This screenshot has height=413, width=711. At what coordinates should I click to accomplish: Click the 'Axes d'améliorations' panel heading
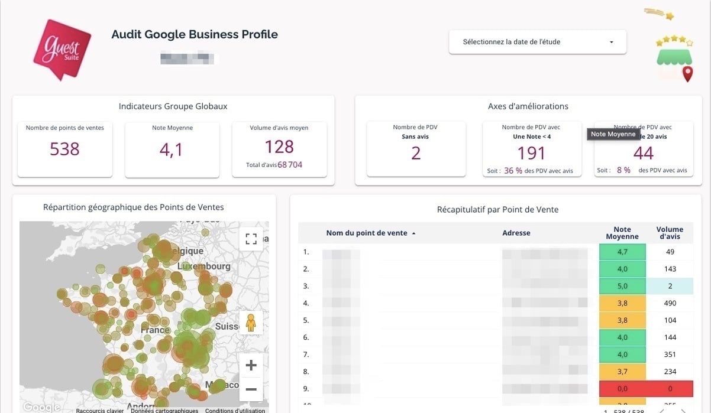[x=528, y=106]
